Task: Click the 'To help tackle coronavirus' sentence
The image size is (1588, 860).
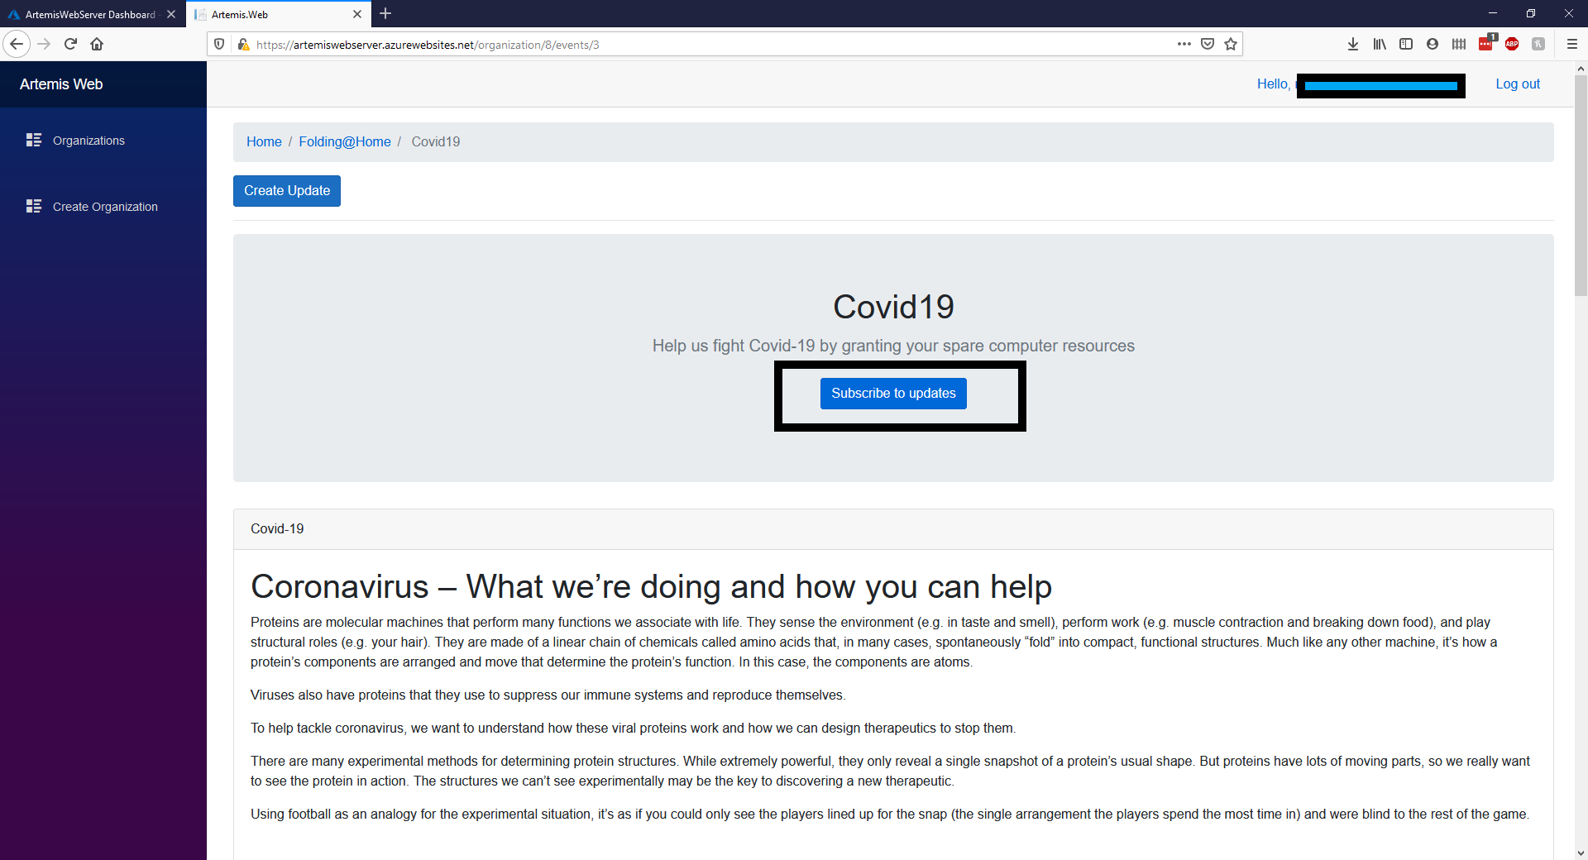Action: [x=633, y=729]
